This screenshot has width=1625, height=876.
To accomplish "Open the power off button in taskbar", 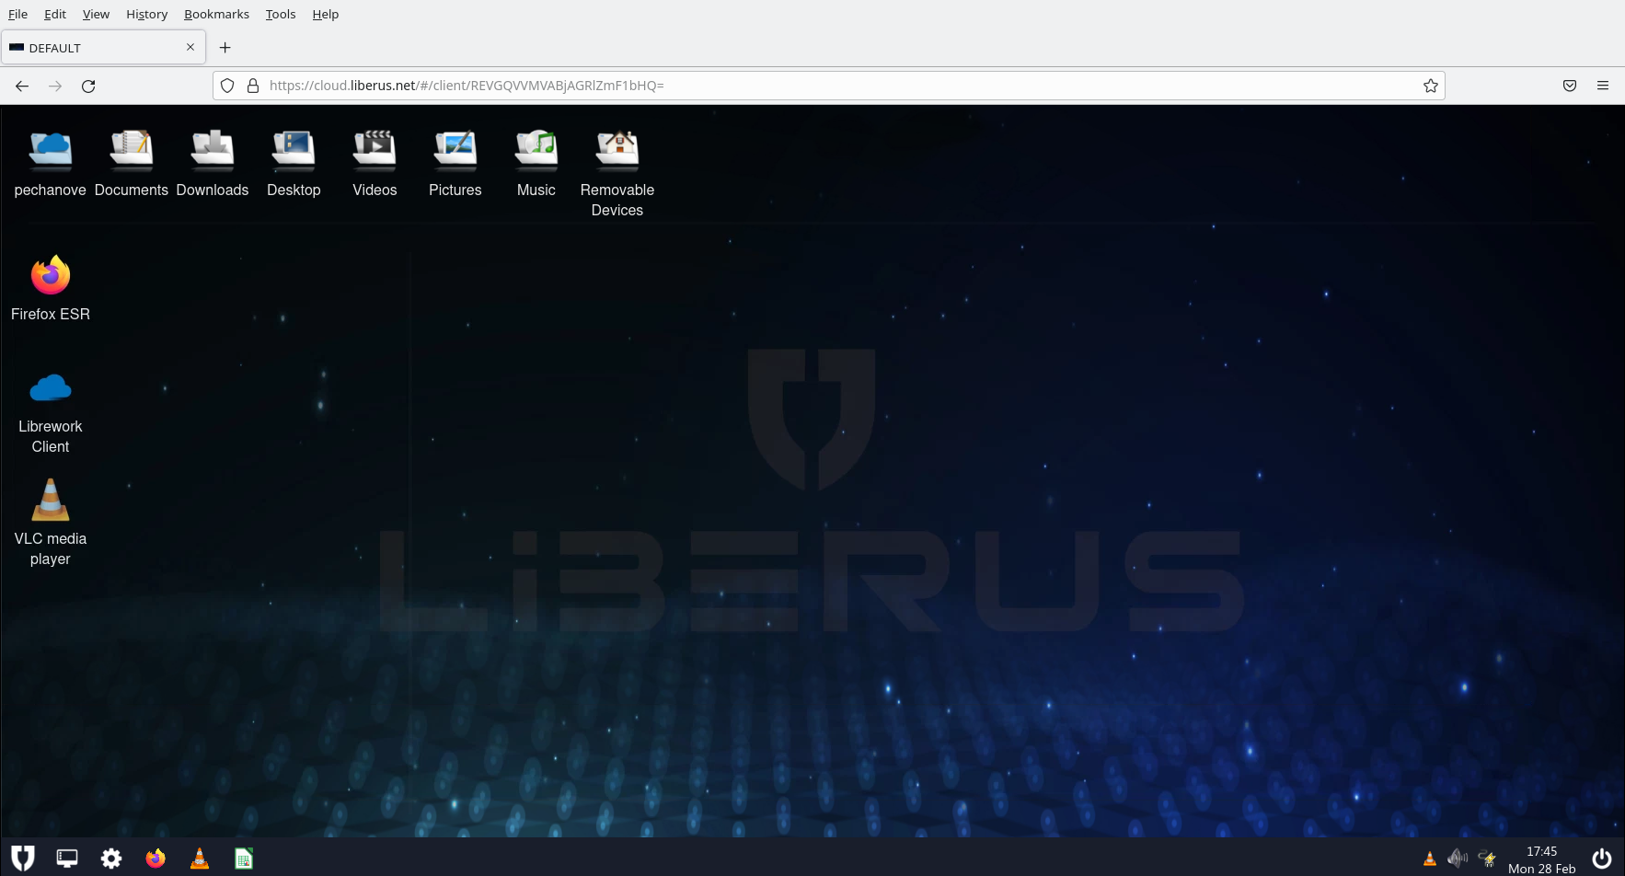I will click(1602, 859).
